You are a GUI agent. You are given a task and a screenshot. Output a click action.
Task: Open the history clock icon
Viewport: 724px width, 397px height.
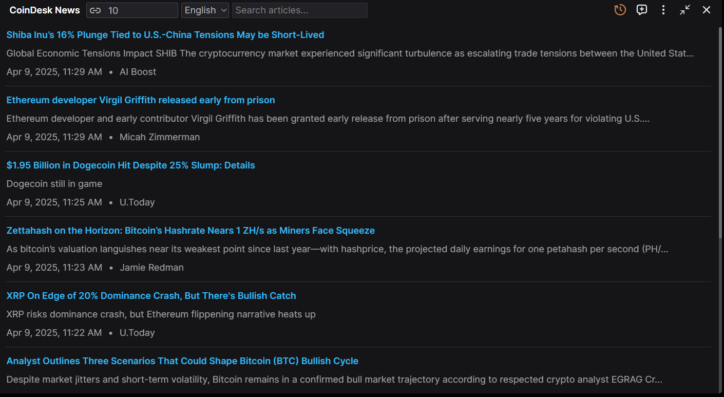(620, 10)
